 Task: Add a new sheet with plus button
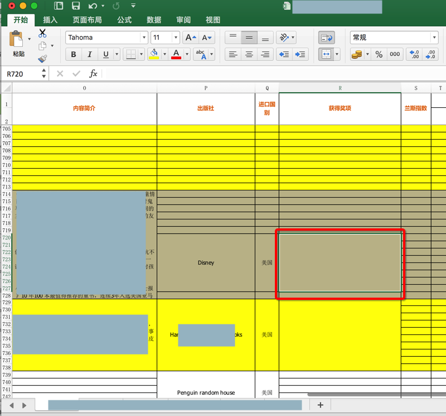click(320, 405)
